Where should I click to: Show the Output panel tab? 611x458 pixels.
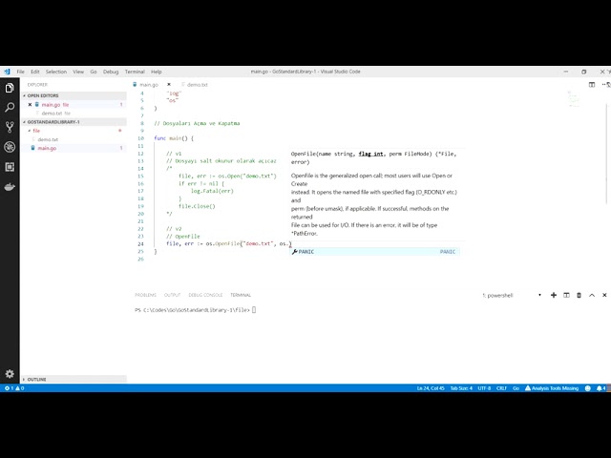(x=172, y=295)
